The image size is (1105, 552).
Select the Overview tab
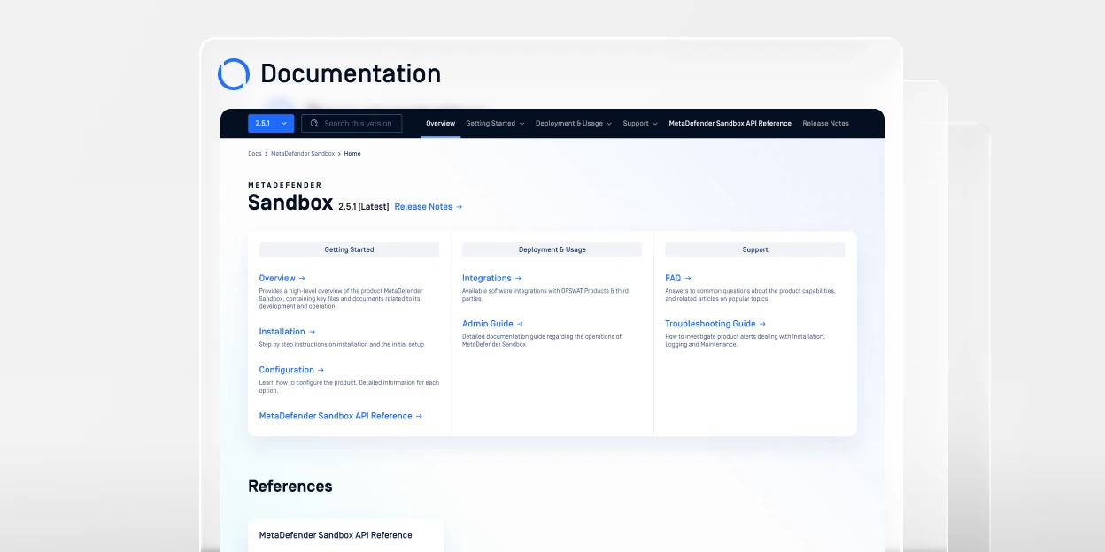click(440, 124)
